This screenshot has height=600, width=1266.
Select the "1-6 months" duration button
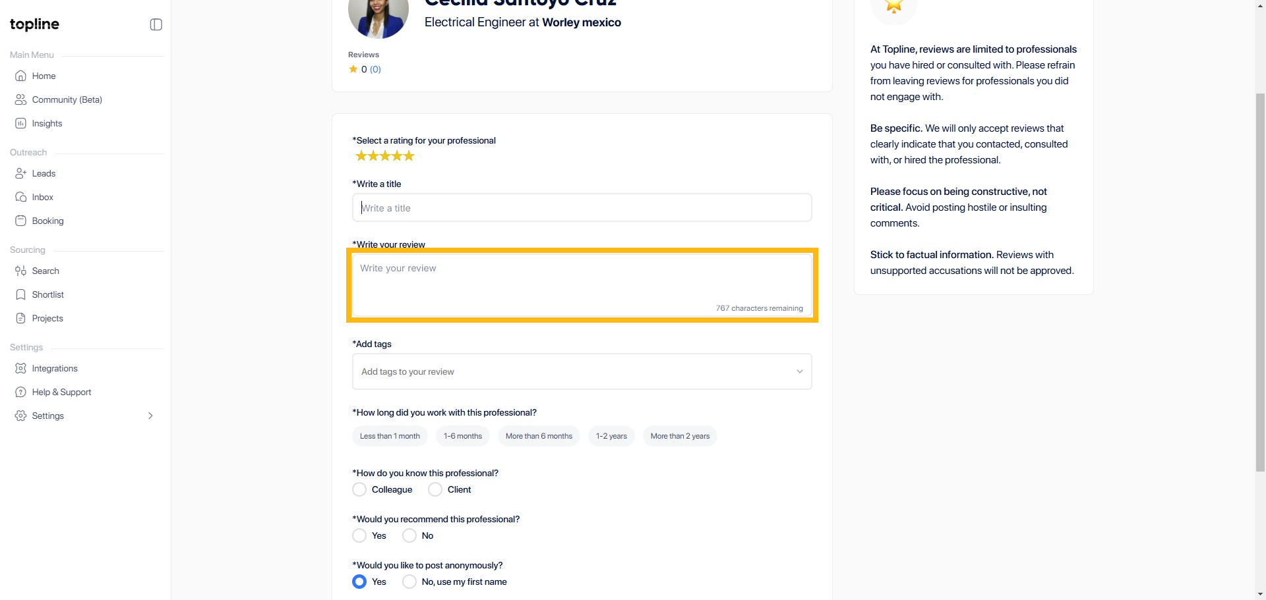[x=462, y=436]
